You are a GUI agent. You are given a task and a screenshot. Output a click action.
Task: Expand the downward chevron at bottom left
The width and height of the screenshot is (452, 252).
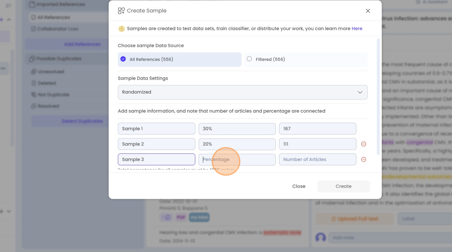[9, 211]
